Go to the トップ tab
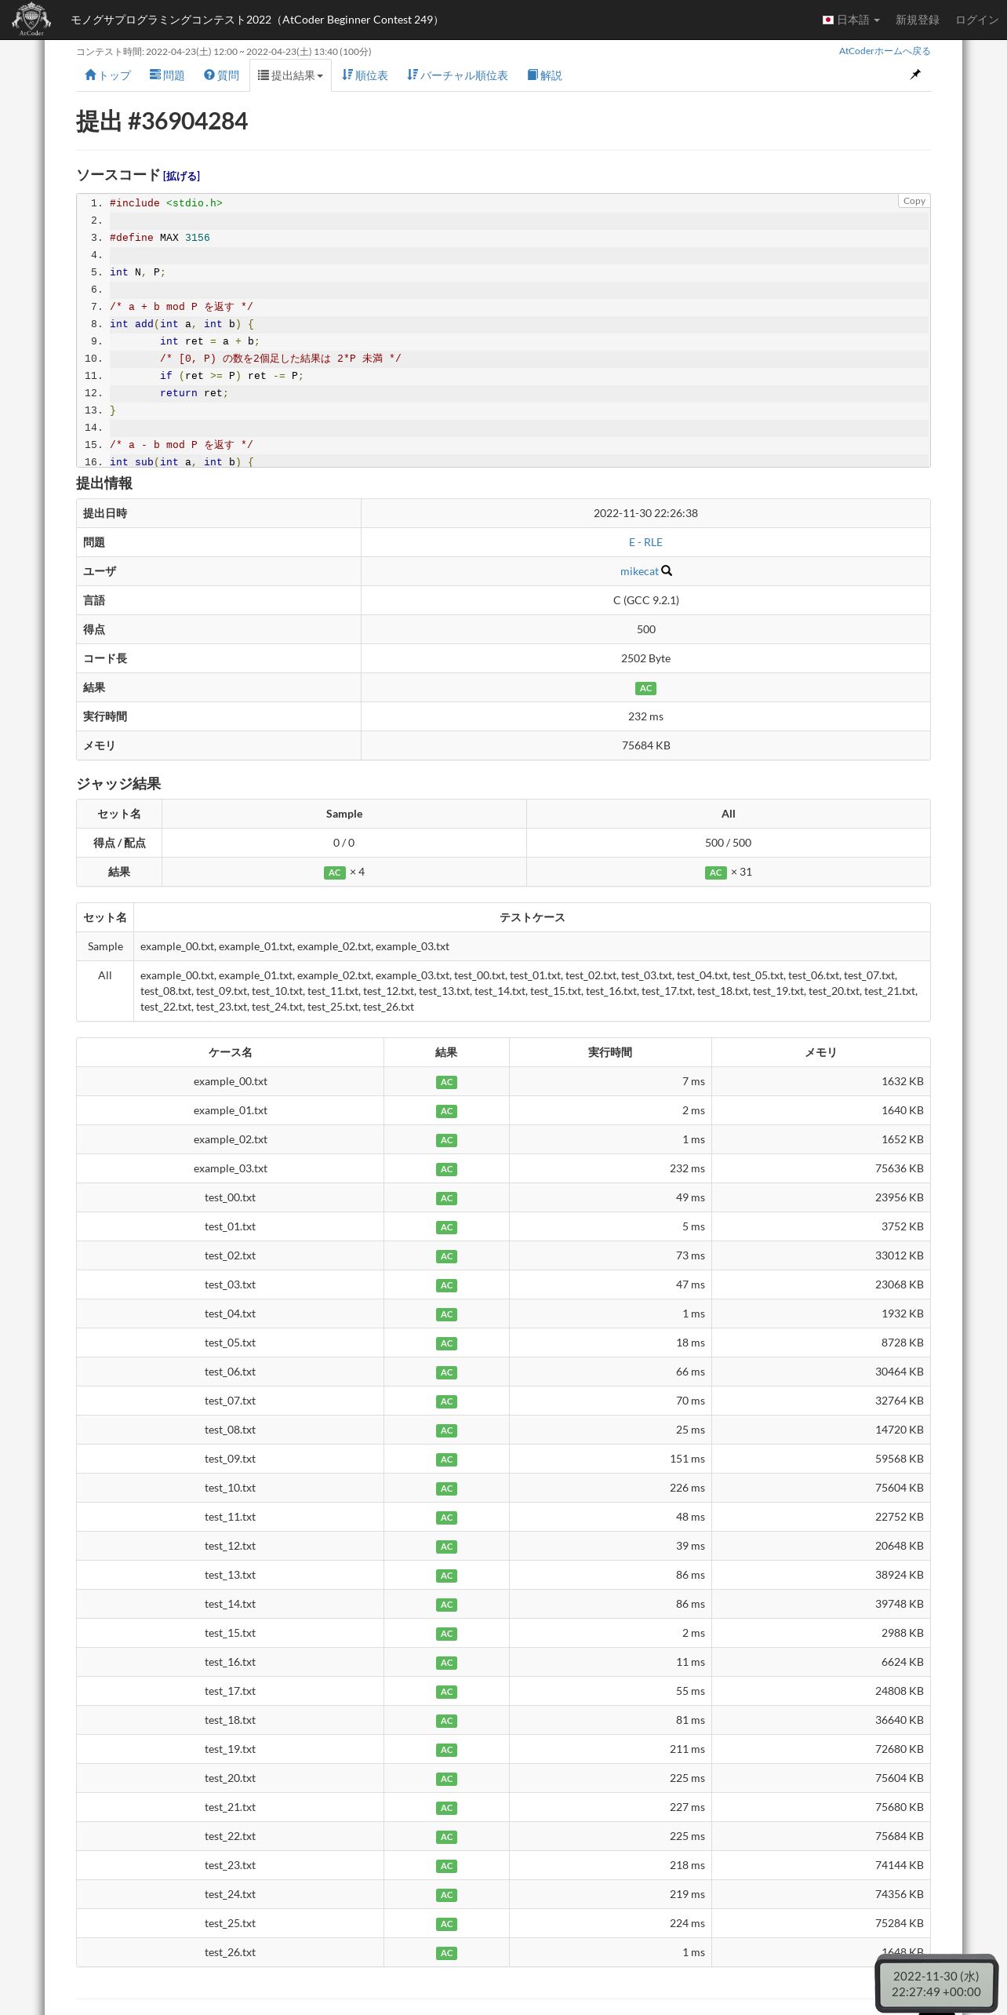This screenshot has height=2015, width=1007. [107, 75]
